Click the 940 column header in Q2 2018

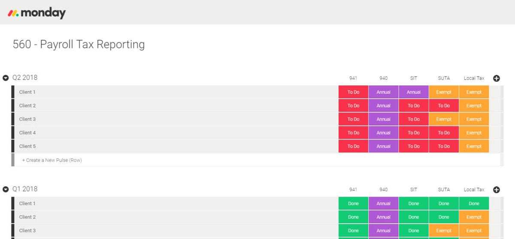[383, 78]
